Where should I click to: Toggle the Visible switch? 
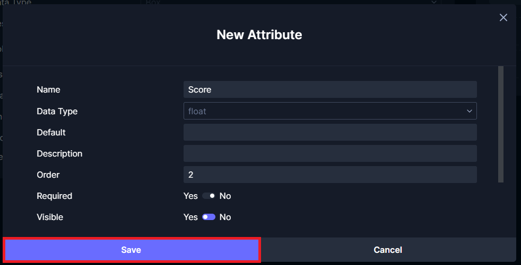[x=209, y=217]
